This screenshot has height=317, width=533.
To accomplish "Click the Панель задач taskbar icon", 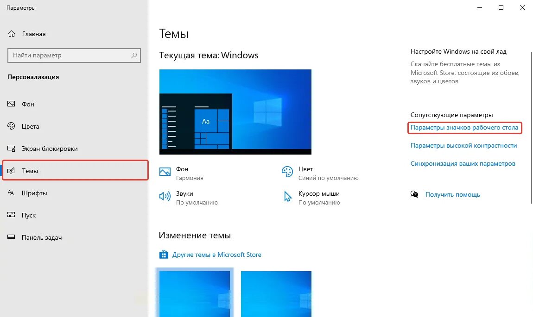I will pyautogui.click(x=11, y=237).
